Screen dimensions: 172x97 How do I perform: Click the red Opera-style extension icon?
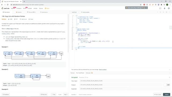point(144,5)
